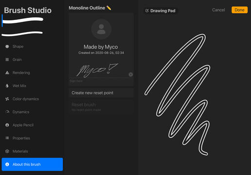This screenshot has width=251, height=175.
Task: Select the Properties menu label
Action: click(21, 138)
